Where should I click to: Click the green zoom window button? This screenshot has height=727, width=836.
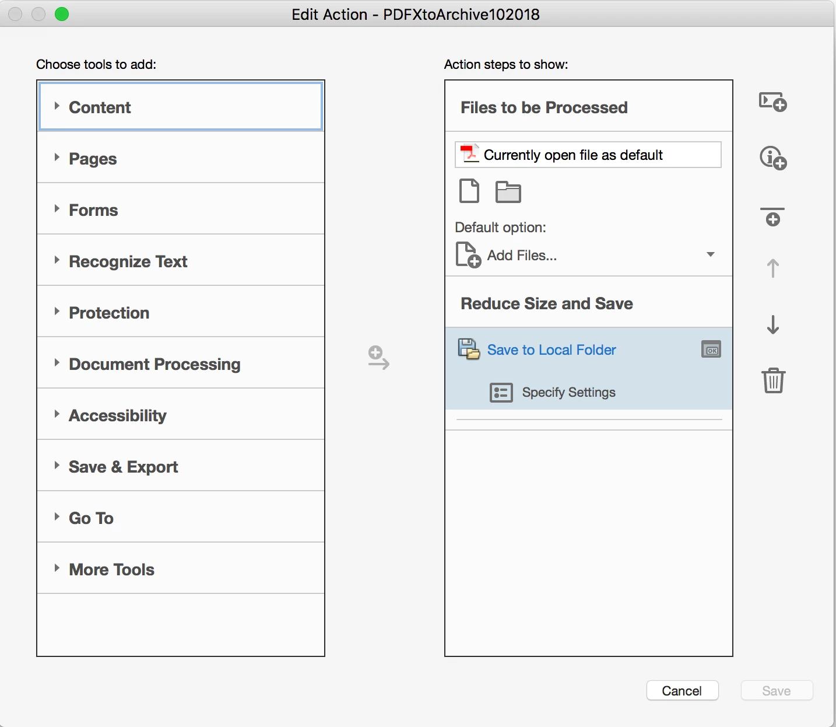point(62,14)
